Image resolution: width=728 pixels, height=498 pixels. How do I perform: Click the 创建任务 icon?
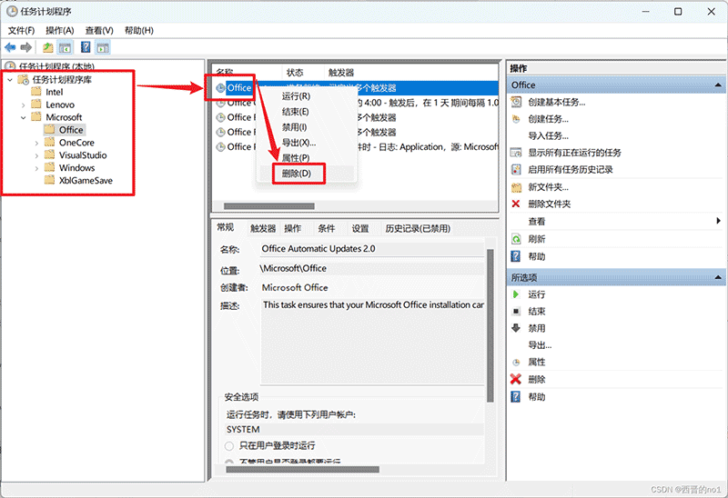click(x=516, y=119)
